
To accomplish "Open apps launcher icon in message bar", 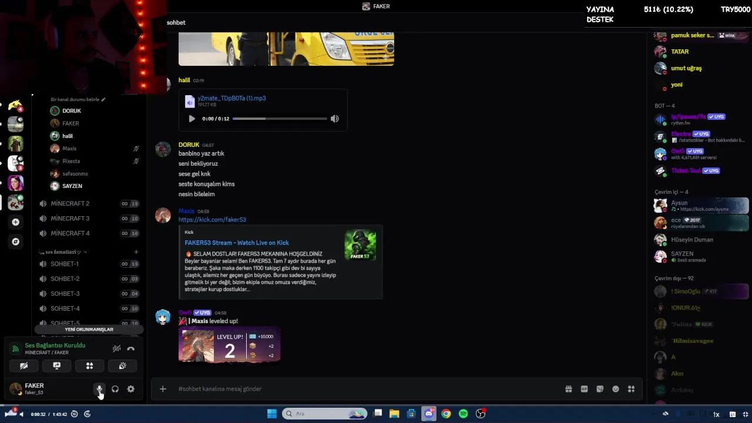I will (x=632, y=389).
